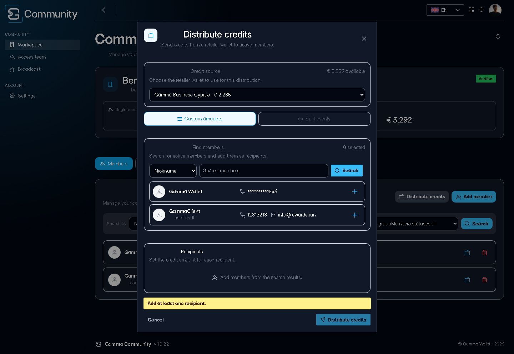This screenshot has width=514, height=354.
Task: Click the first member row delete icon
Action: click(485, 253)
